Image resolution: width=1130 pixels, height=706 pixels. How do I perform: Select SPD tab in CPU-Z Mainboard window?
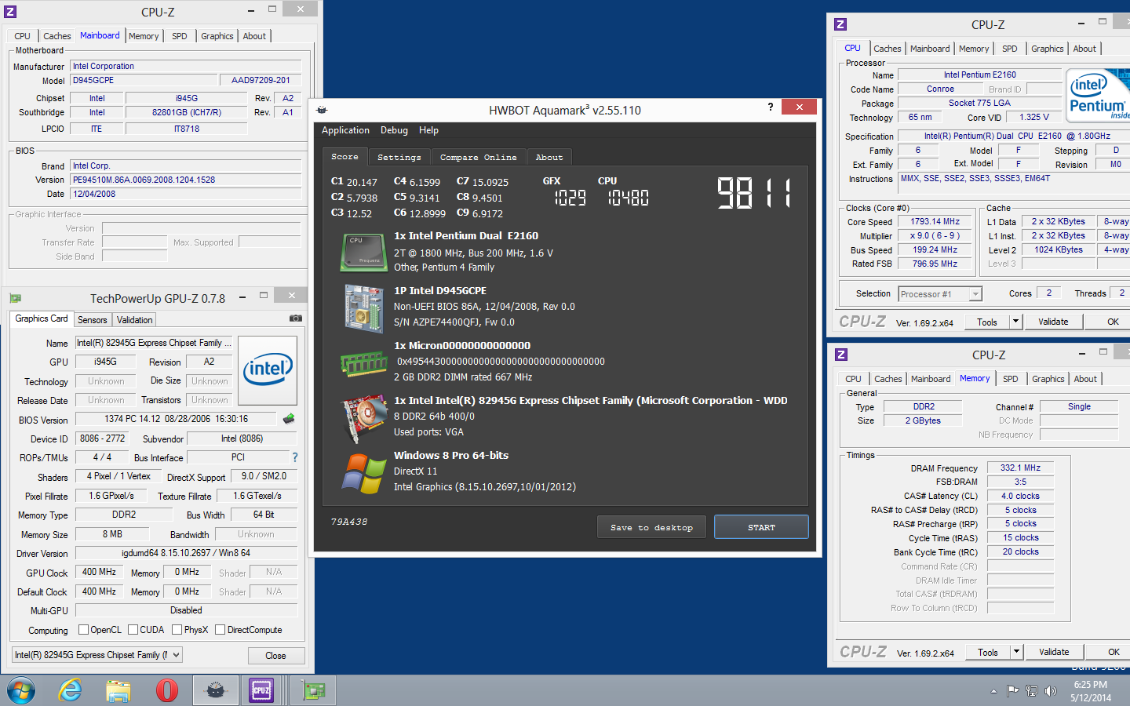(x=180, y=36)
